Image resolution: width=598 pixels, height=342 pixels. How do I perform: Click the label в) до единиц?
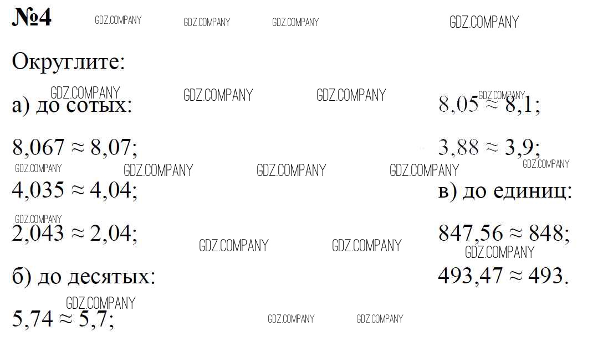coord(505,190)
